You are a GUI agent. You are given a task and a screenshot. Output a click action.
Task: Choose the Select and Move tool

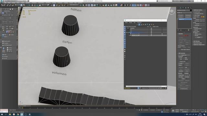32,5
